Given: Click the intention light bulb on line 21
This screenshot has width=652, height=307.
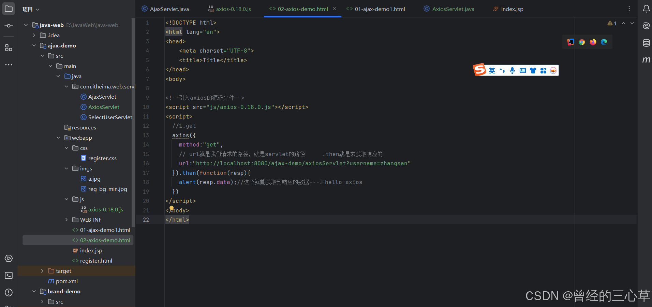Looking at the screenshot, I should [x=172, y=208].
